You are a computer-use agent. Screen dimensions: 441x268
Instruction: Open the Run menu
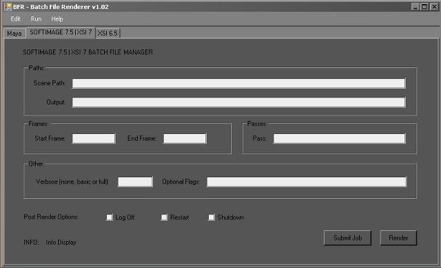click(x=36, y=19)
